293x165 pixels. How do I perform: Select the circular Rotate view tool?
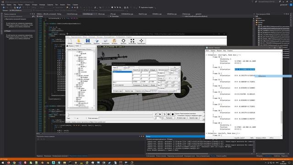[x=123, y=42]
